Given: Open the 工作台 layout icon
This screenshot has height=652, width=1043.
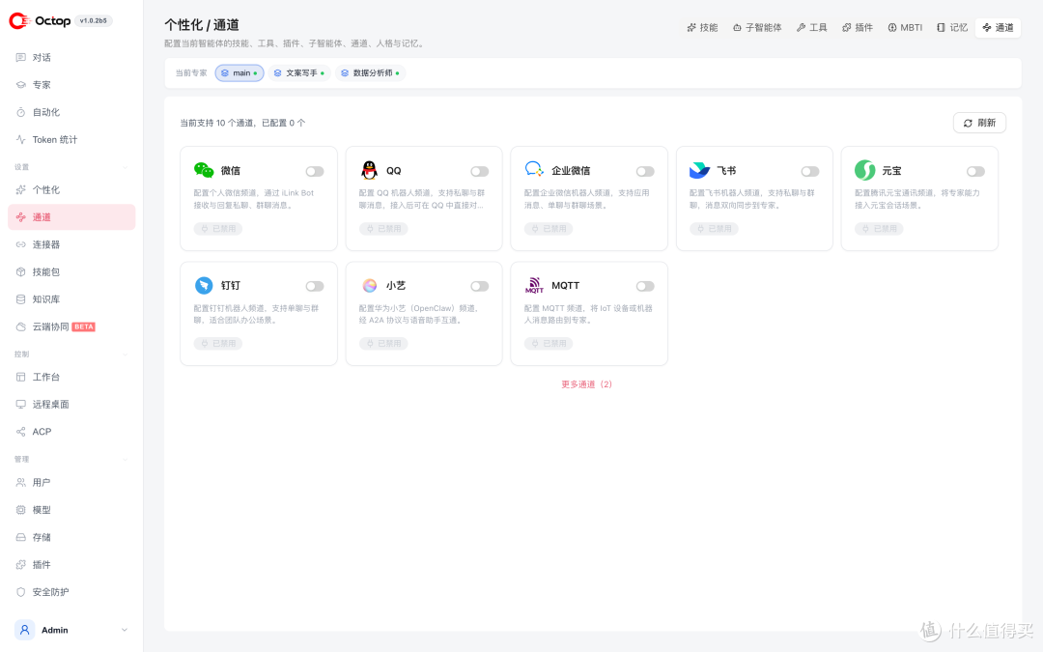Looking at the screenshot, I should (x=20, y=377).
